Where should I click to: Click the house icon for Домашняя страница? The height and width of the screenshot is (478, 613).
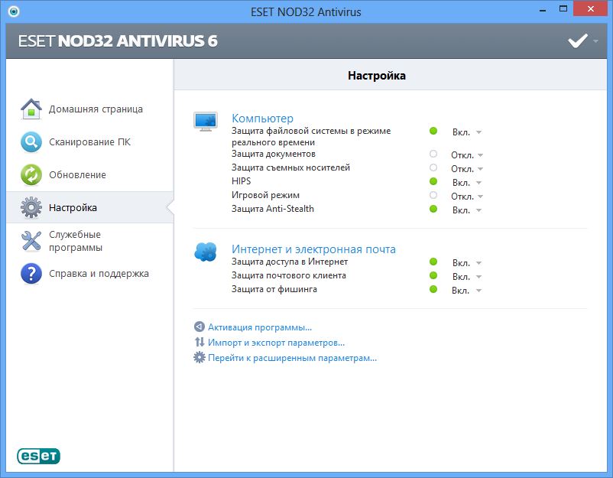[x=31, y=109]
